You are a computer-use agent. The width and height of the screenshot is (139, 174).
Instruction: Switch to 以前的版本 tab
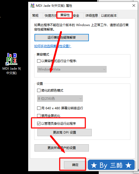pos(109,16)
